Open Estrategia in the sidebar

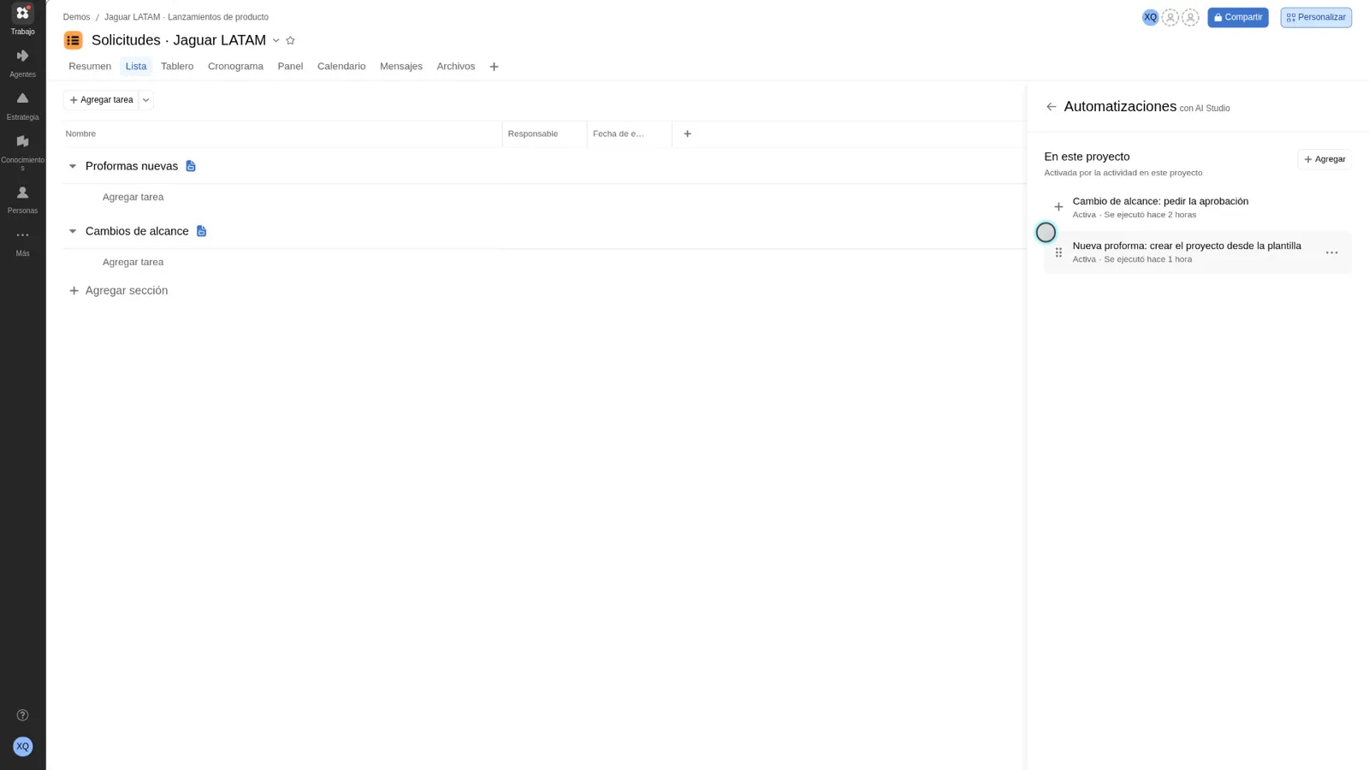22,106
